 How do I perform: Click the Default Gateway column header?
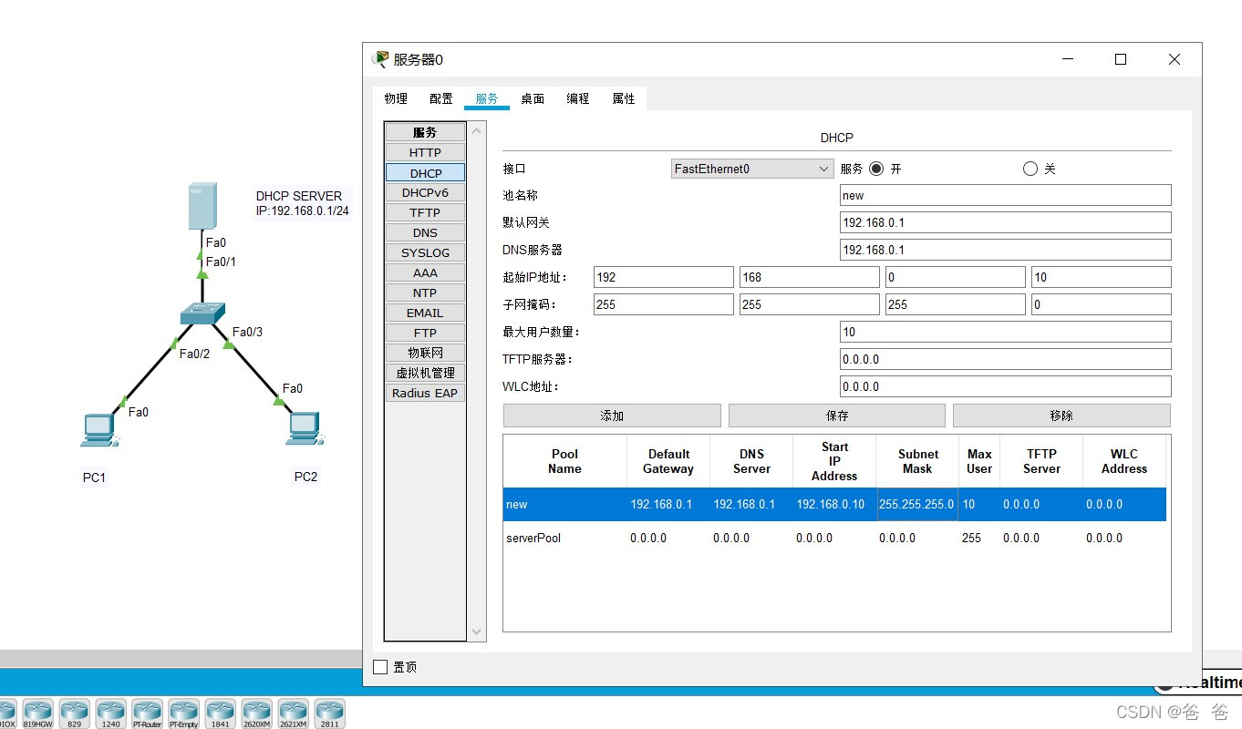(668, 461)
